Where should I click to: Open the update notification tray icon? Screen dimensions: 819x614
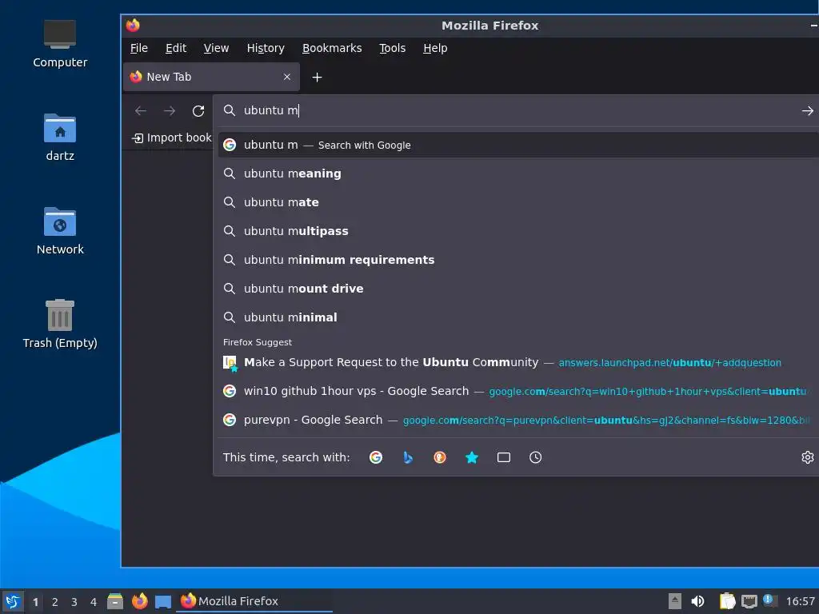point(769,600)
